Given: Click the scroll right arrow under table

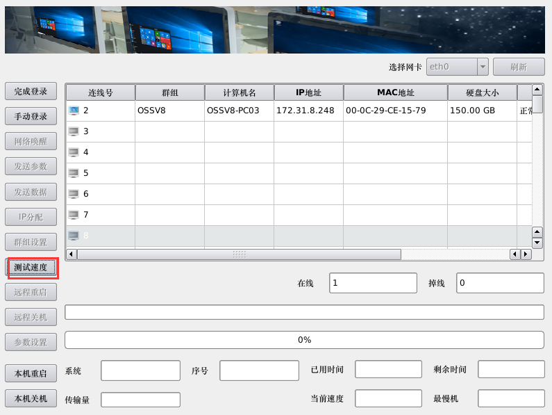Looking at the screenshot, I should tap(526, 254).
